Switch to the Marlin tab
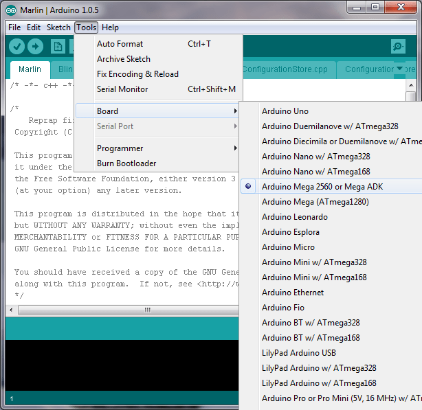 (30, 69)
